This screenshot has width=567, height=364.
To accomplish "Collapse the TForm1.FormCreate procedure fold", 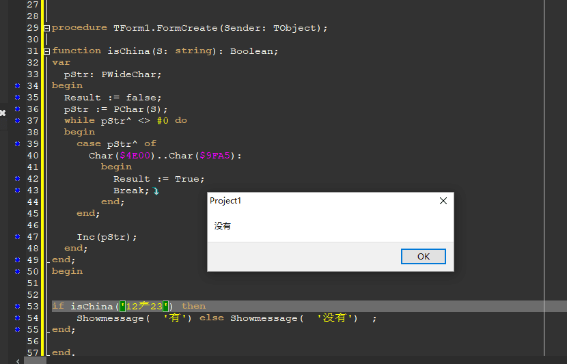I will point(46,28).
